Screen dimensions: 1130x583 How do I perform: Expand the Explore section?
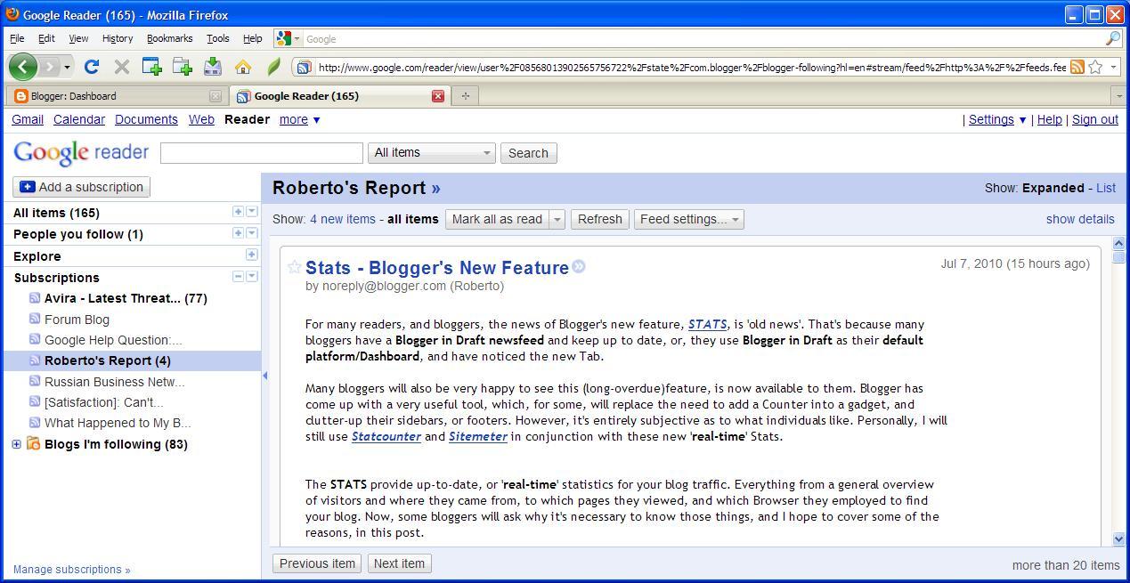coord(252,255)
